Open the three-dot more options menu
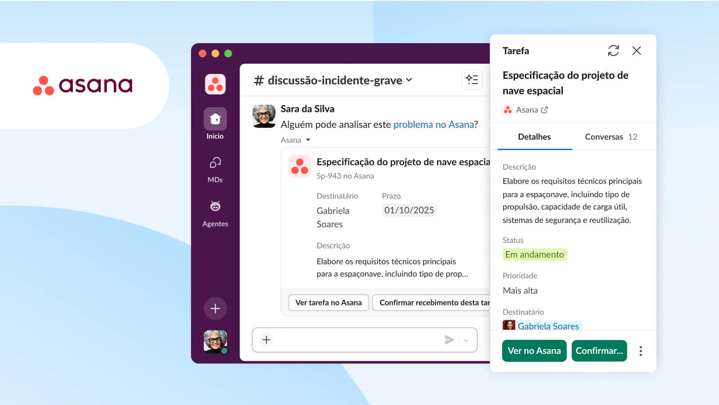This screenshot has width=719, height=405. pyautogui.click(x=640, y=351)
